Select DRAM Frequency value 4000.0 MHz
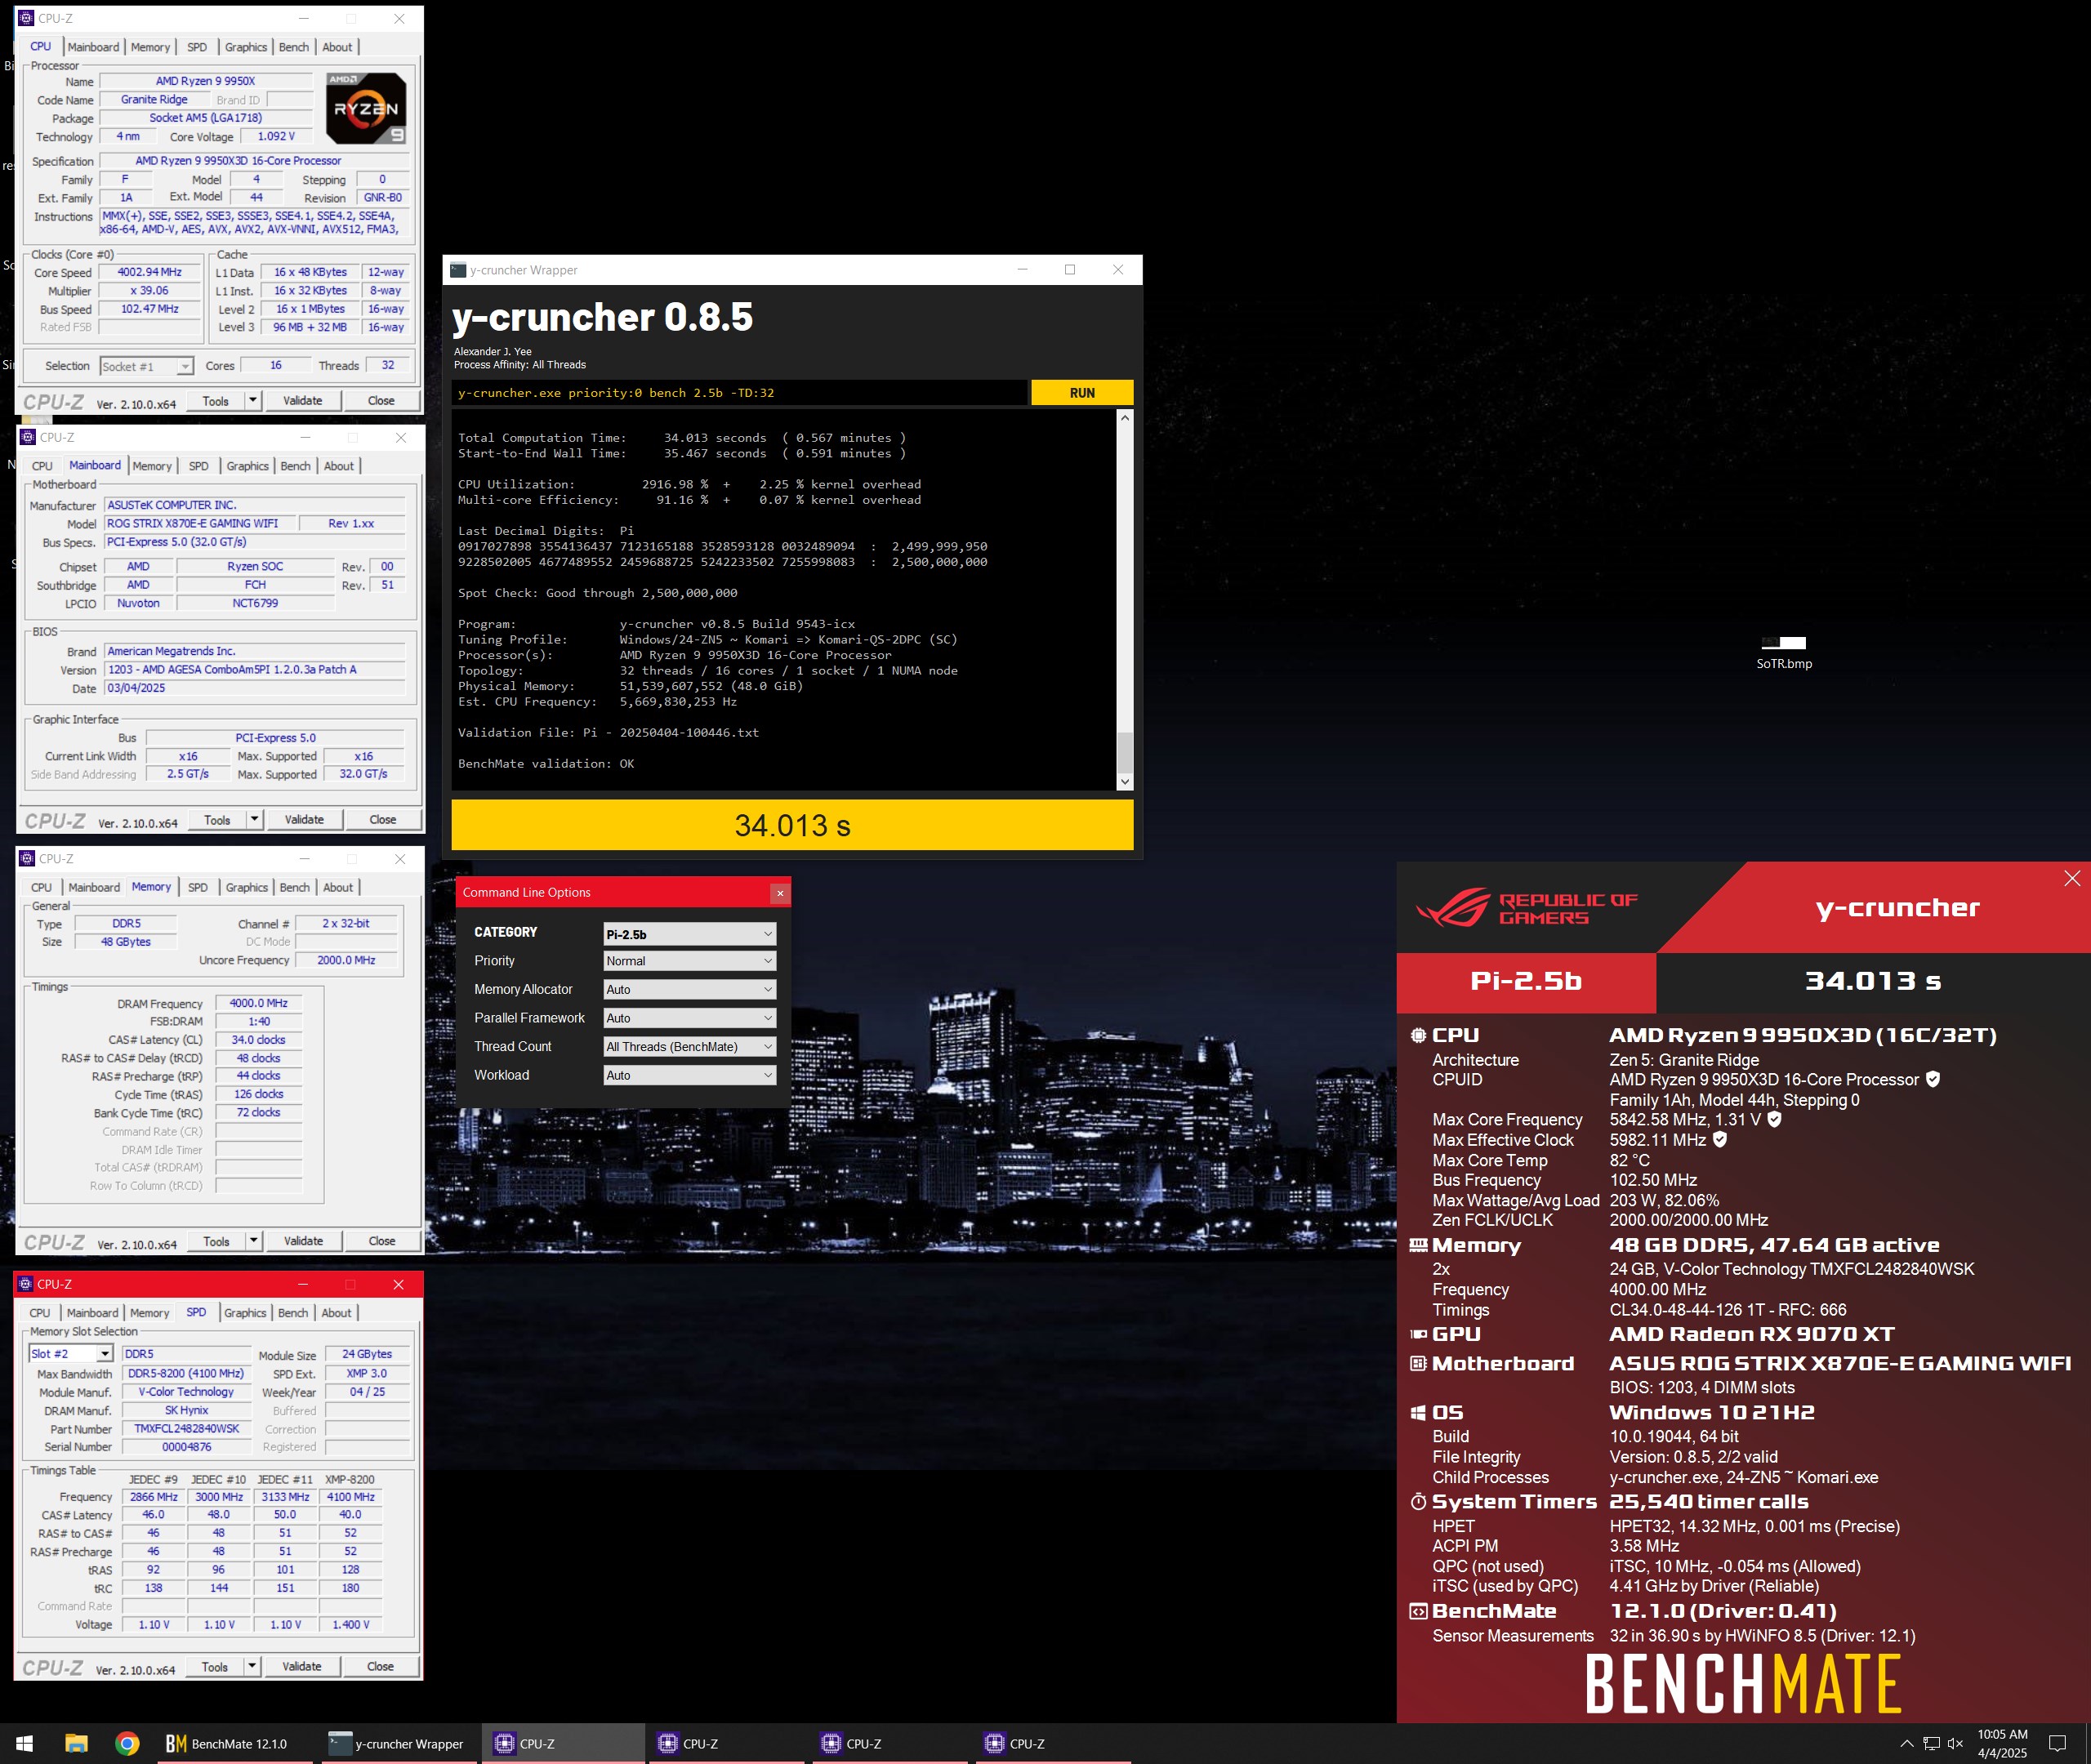Viewport: 2091px width, 1764px height. pyautogui.click(x=259, y=1003)
